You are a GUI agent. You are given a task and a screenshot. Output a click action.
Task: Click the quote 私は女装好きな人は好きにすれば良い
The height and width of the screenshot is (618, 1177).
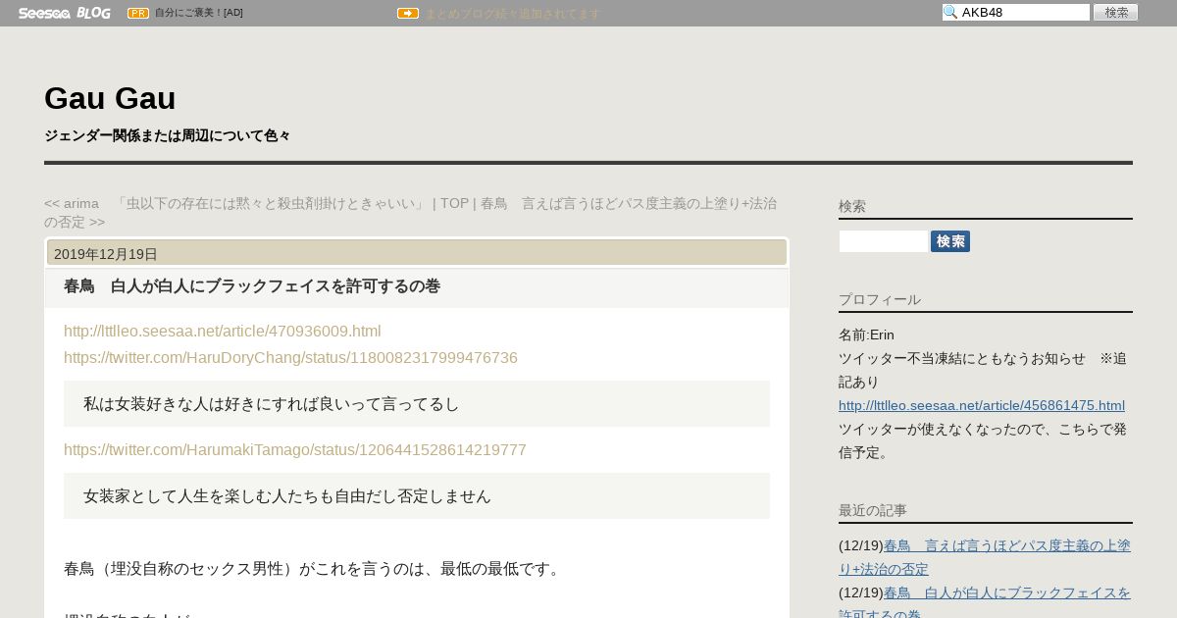(x=417, y=403)
